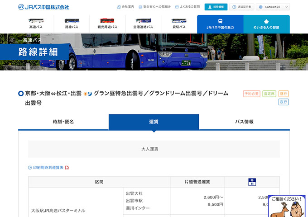
Task: Click the 夜行 tag
Action: coord(284,102)
